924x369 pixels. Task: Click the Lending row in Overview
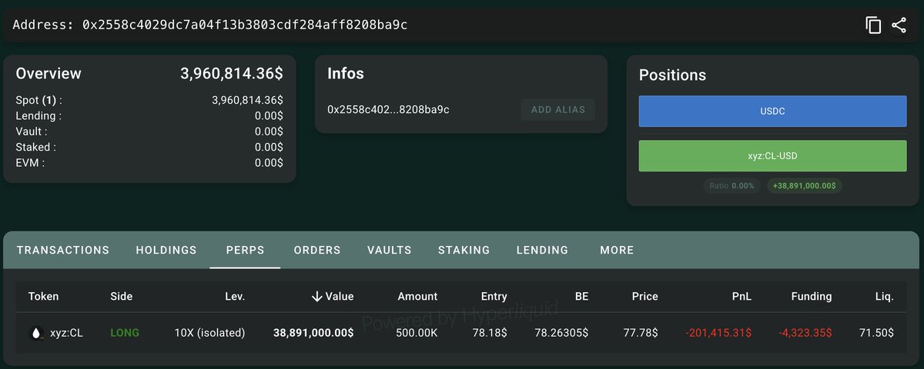(x=149, y=116)
